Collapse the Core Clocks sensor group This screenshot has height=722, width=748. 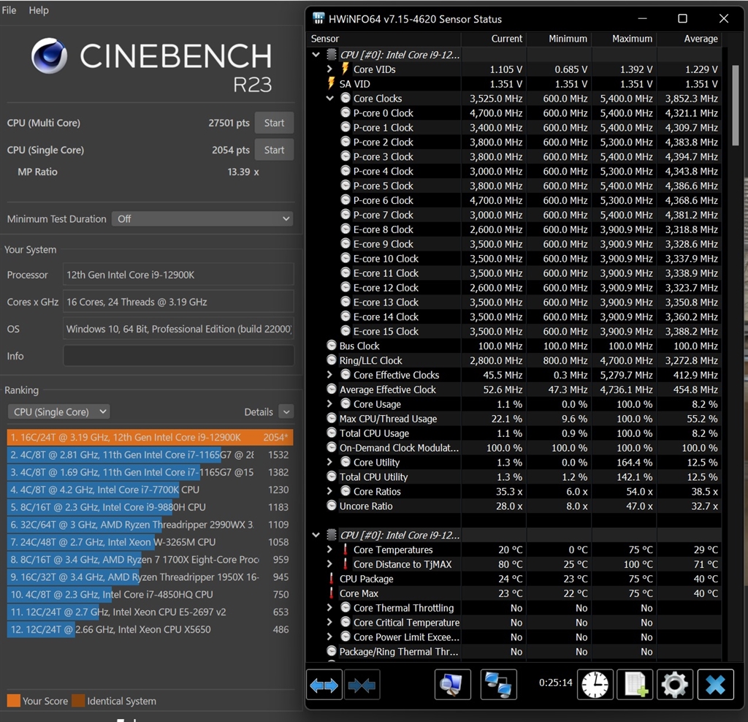click(x=329, y=98)
